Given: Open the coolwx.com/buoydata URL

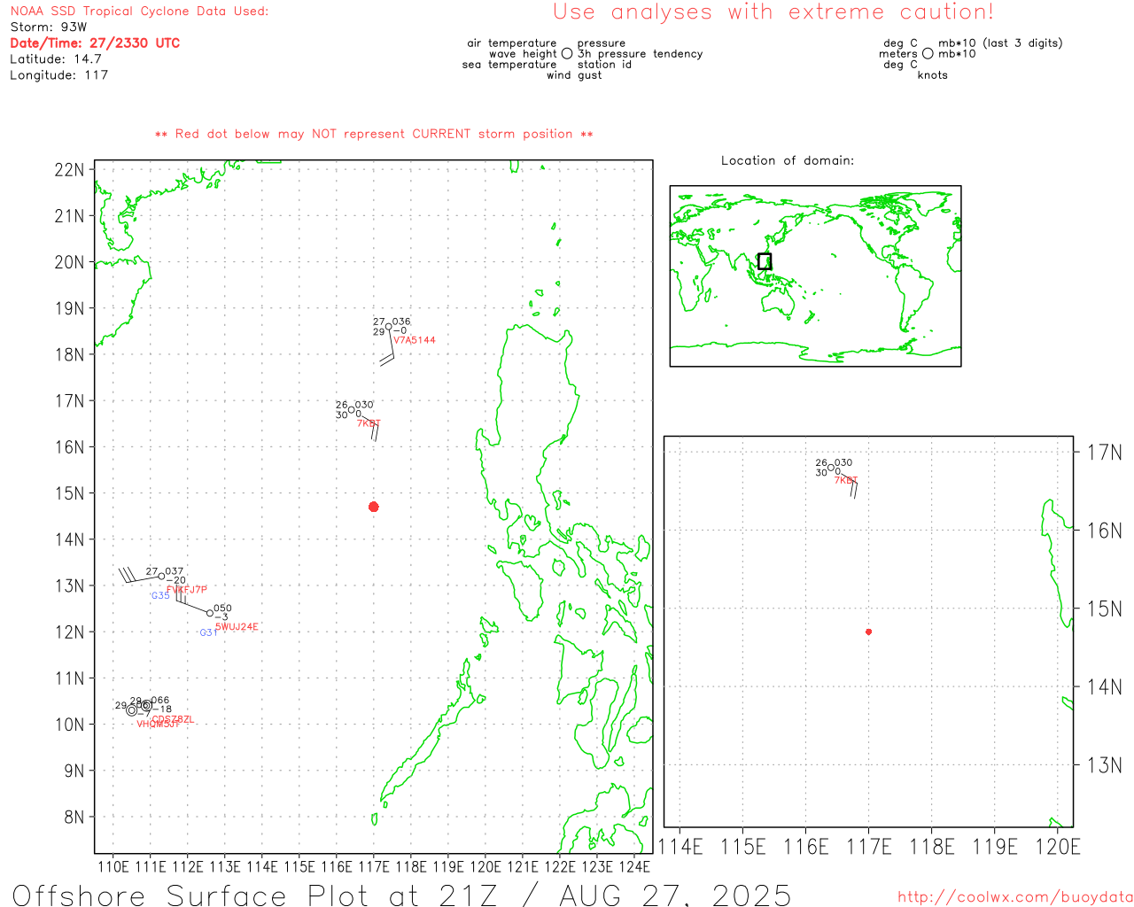Looking at the screenshot, I should 1015,897.
